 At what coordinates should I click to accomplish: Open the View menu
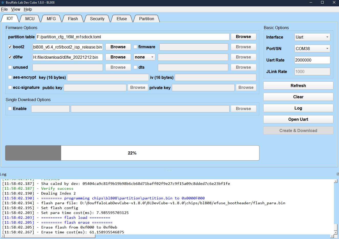coord(16,9)
